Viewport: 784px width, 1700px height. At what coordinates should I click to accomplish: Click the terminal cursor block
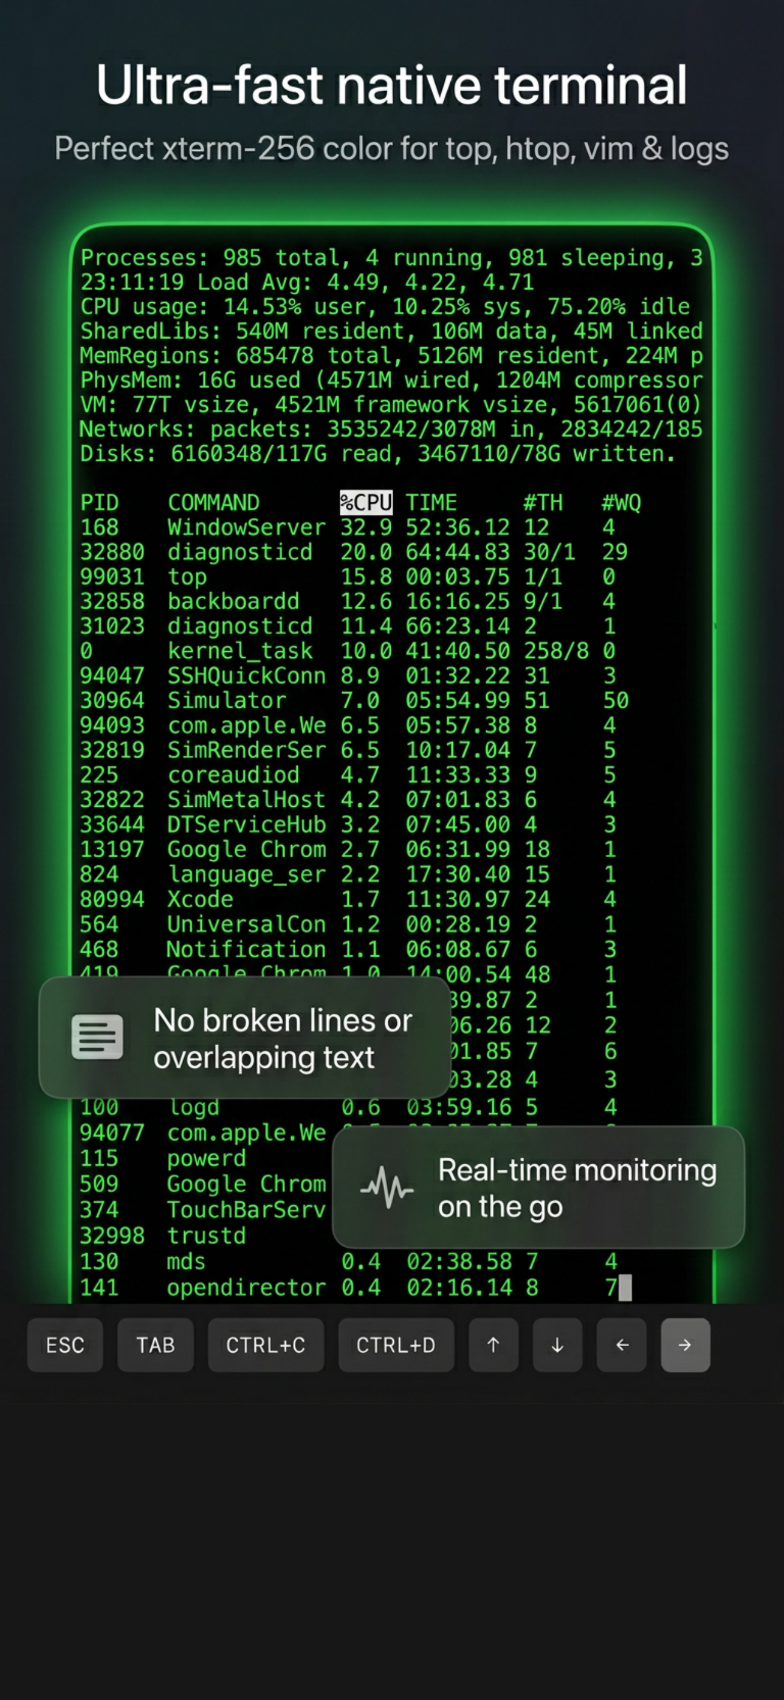tap(625, 1288)
